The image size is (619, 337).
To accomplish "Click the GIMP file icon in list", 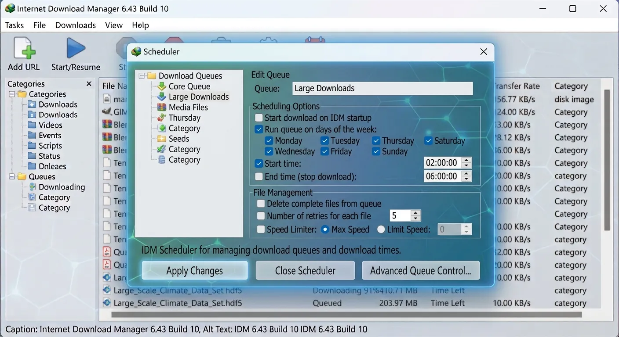I will point(107,112).
